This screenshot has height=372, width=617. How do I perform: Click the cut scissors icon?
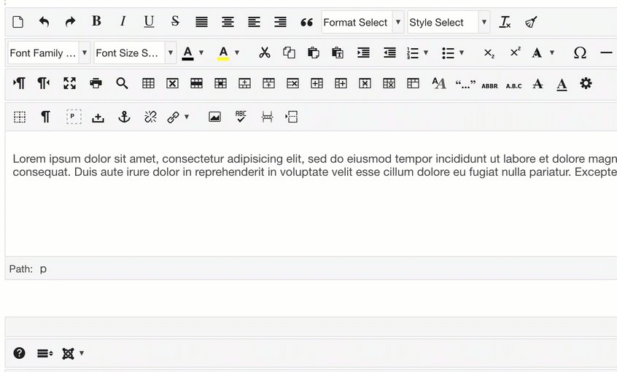(264, 53)
